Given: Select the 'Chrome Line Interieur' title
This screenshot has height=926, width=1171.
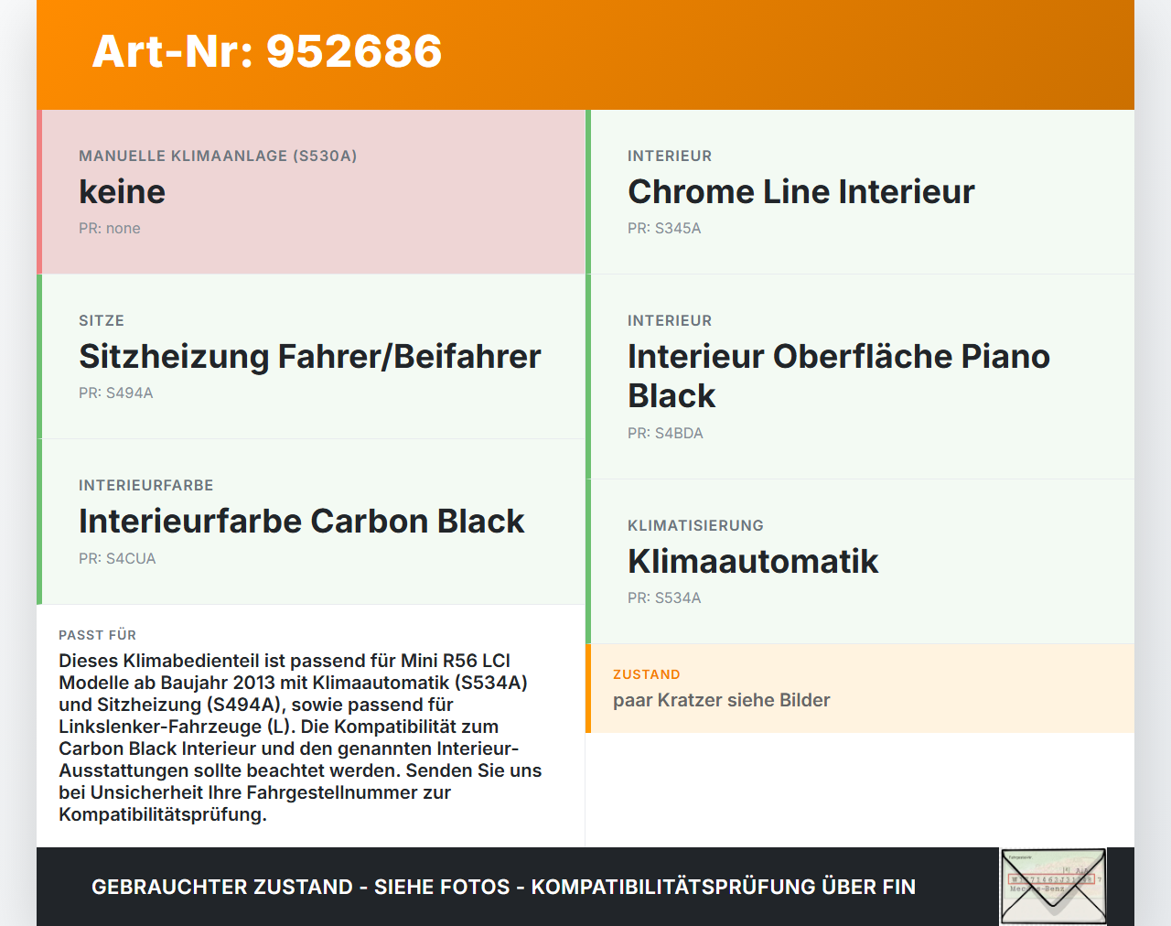Looking at the screenshot, I should (801, 191).
